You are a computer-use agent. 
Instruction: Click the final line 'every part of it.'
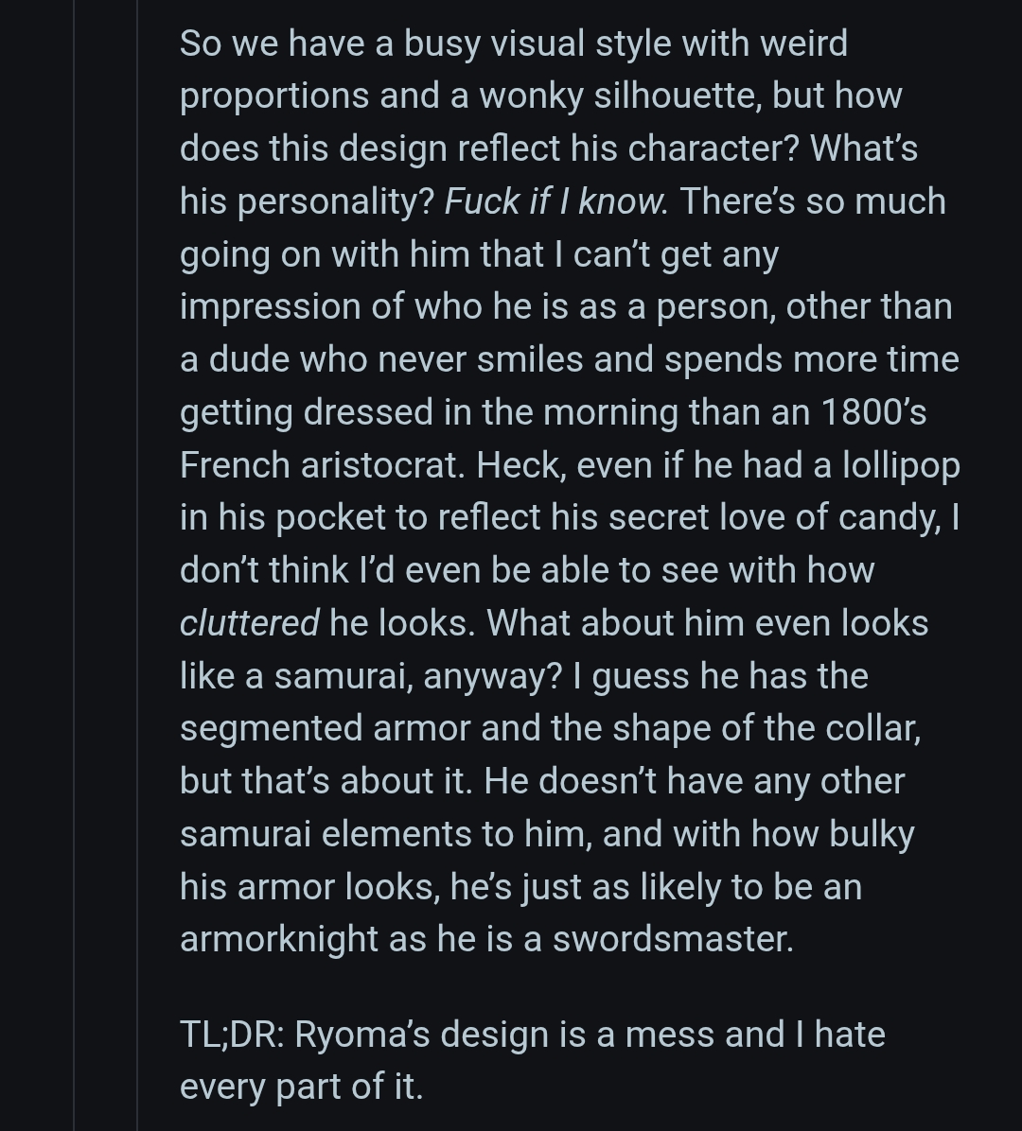[x=301, y=1087]
